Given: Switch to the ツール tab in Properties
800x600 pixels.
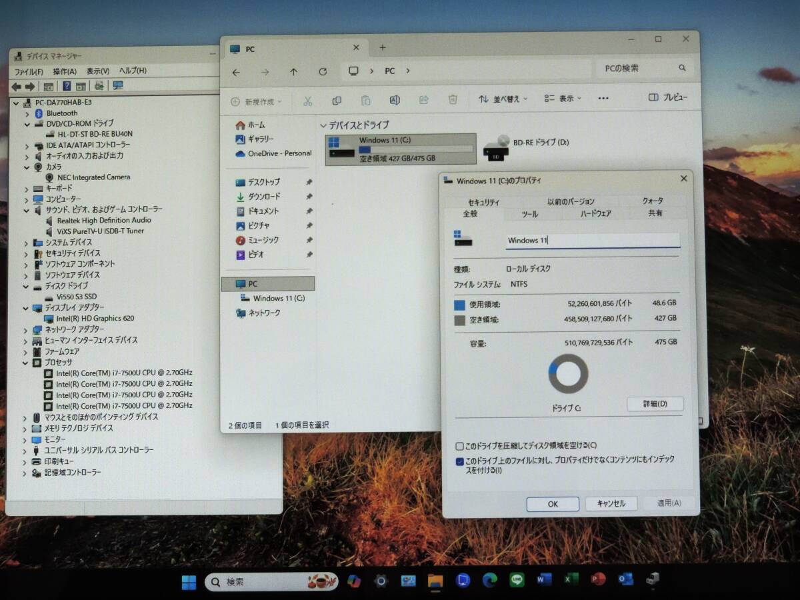Looking at the screenshot, I should pyautogui.click(x=530, y=214).
